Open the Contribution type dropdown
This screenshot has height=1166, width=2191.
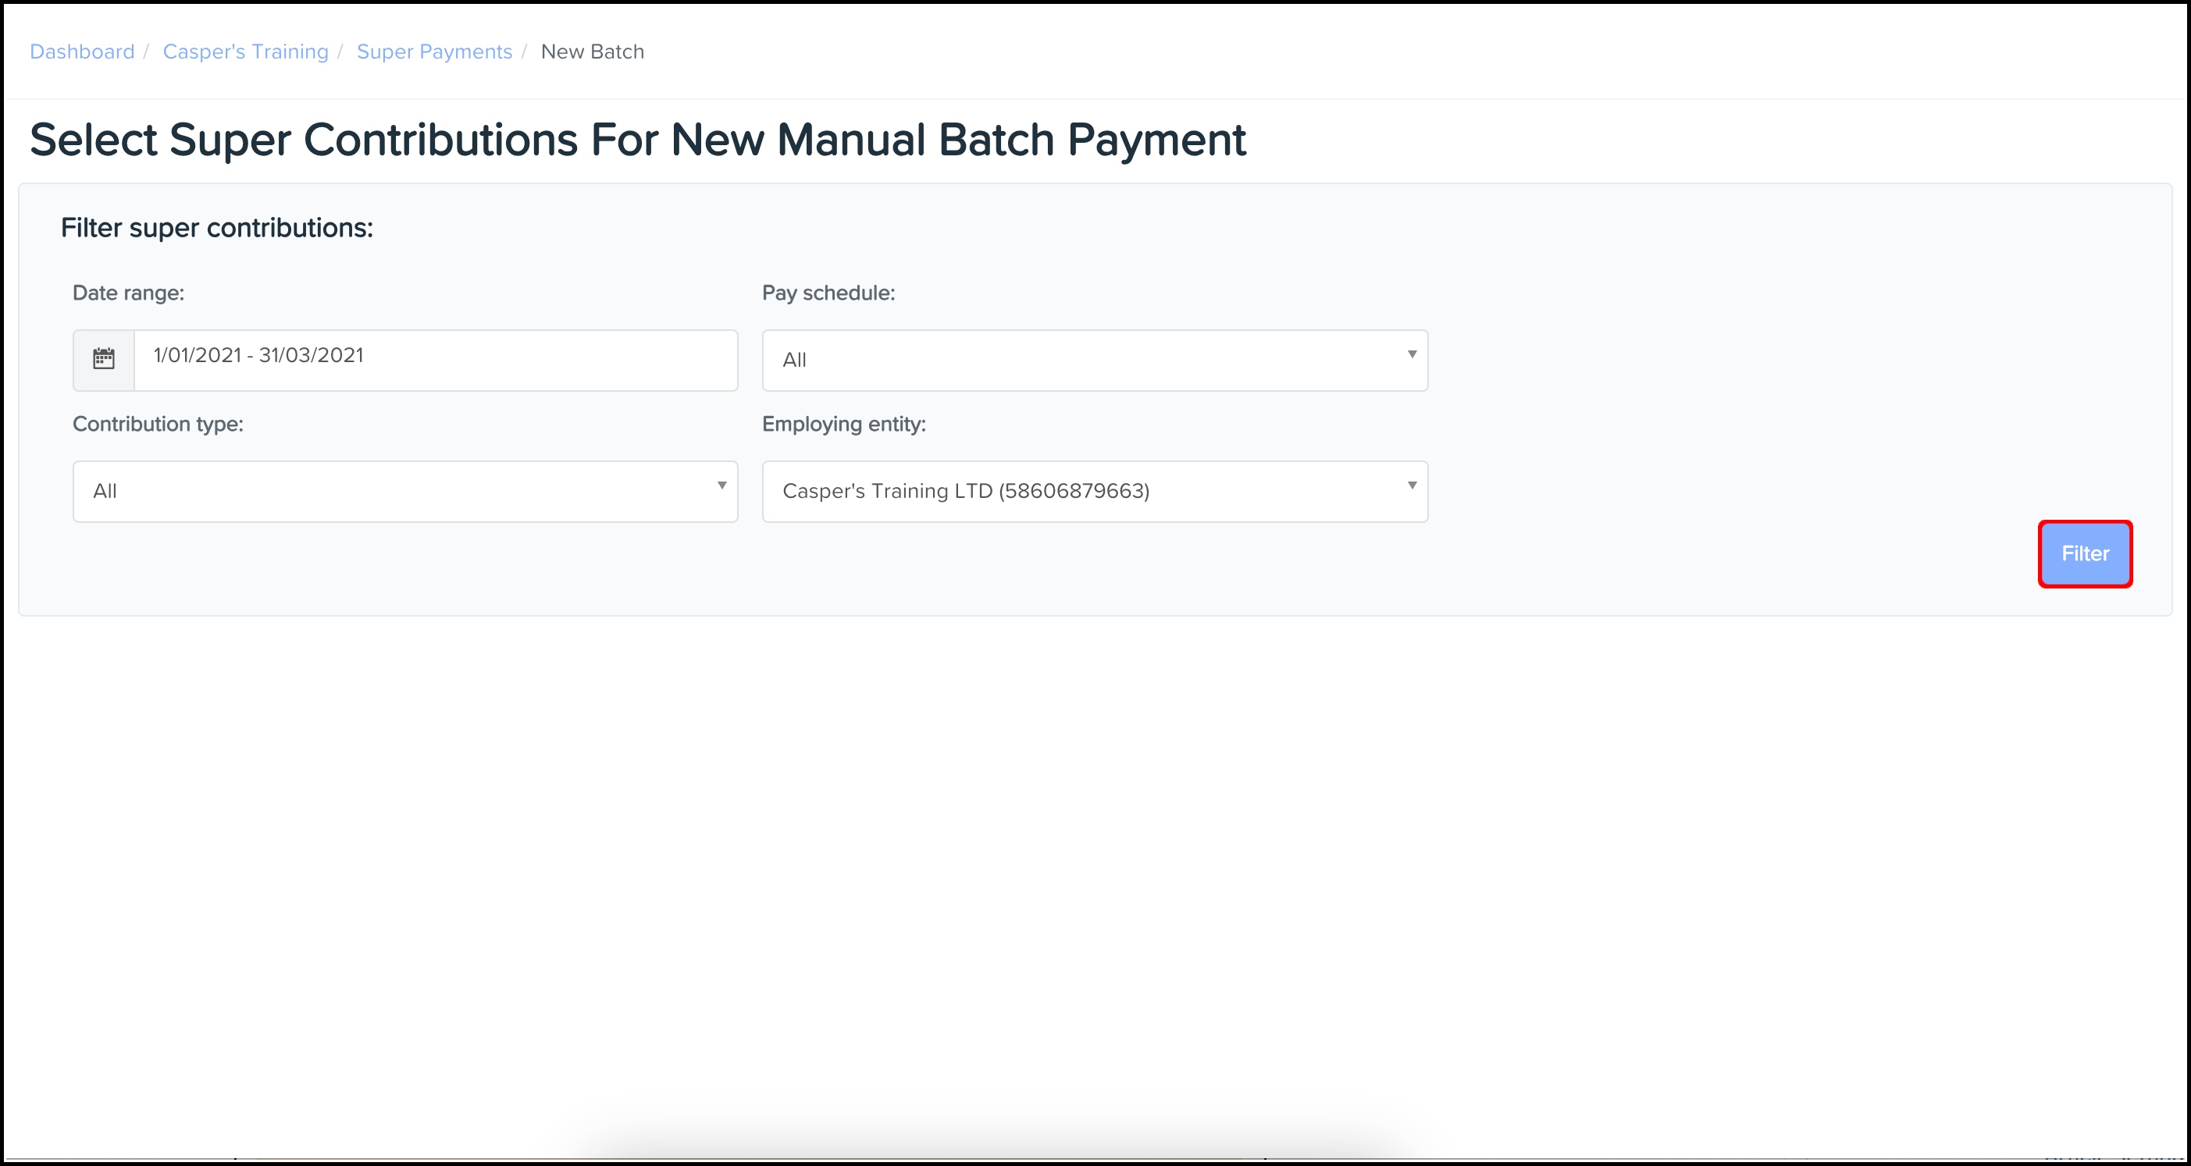[x=404, y=491]
